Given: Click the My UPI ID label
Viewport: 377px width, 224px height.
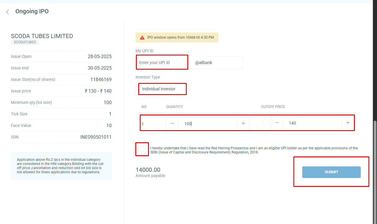Looking at the screenshot, I should 144,51.
